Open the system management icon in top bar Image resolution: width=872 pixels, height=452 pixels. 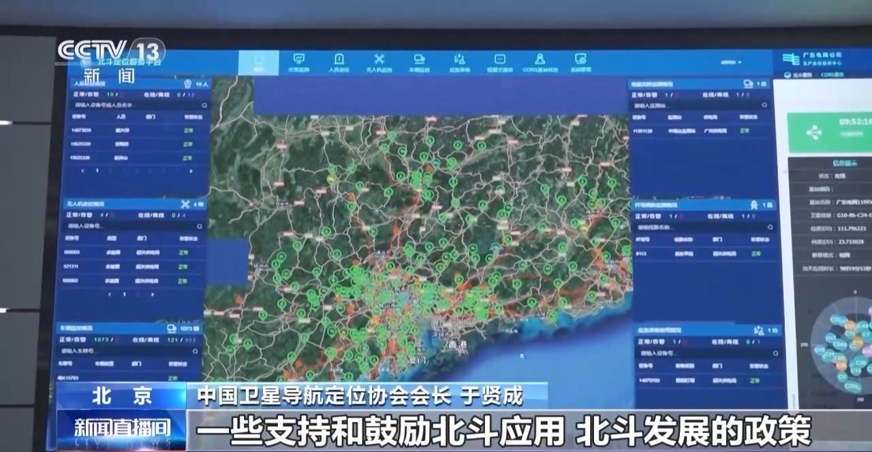[580, 62]
